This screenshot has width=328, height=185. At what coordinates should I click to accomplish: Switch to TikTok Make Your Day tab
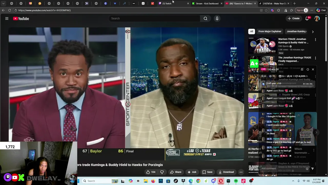[x=274, y=4]
